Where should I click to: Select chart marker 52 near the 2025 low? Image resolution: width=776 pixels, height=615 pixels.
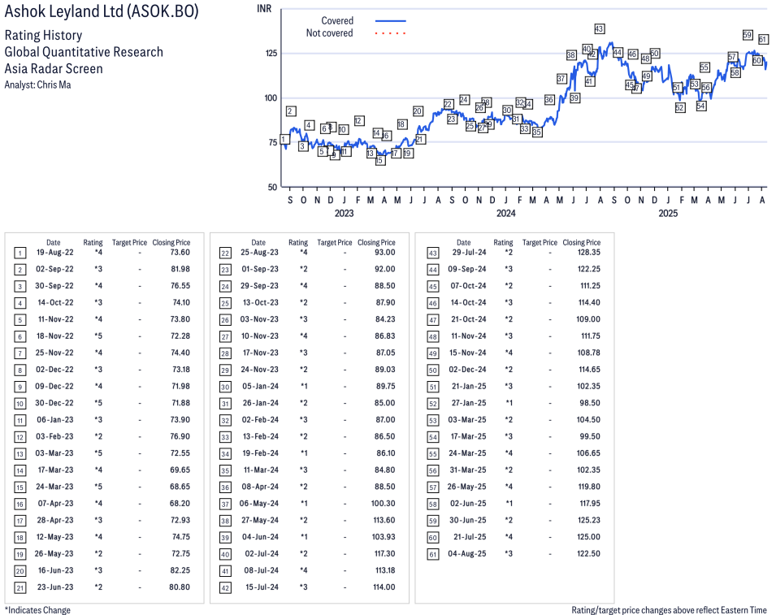(680, 107)
